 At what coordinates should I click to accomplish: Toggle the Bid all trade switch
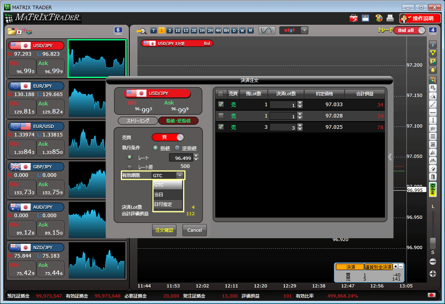click(410, 30)
